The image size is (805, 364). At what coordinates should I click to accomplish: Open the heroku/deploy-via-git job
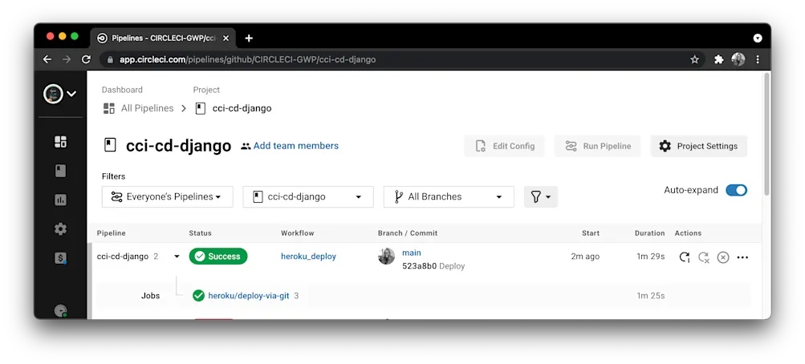[x=249, y=296]
